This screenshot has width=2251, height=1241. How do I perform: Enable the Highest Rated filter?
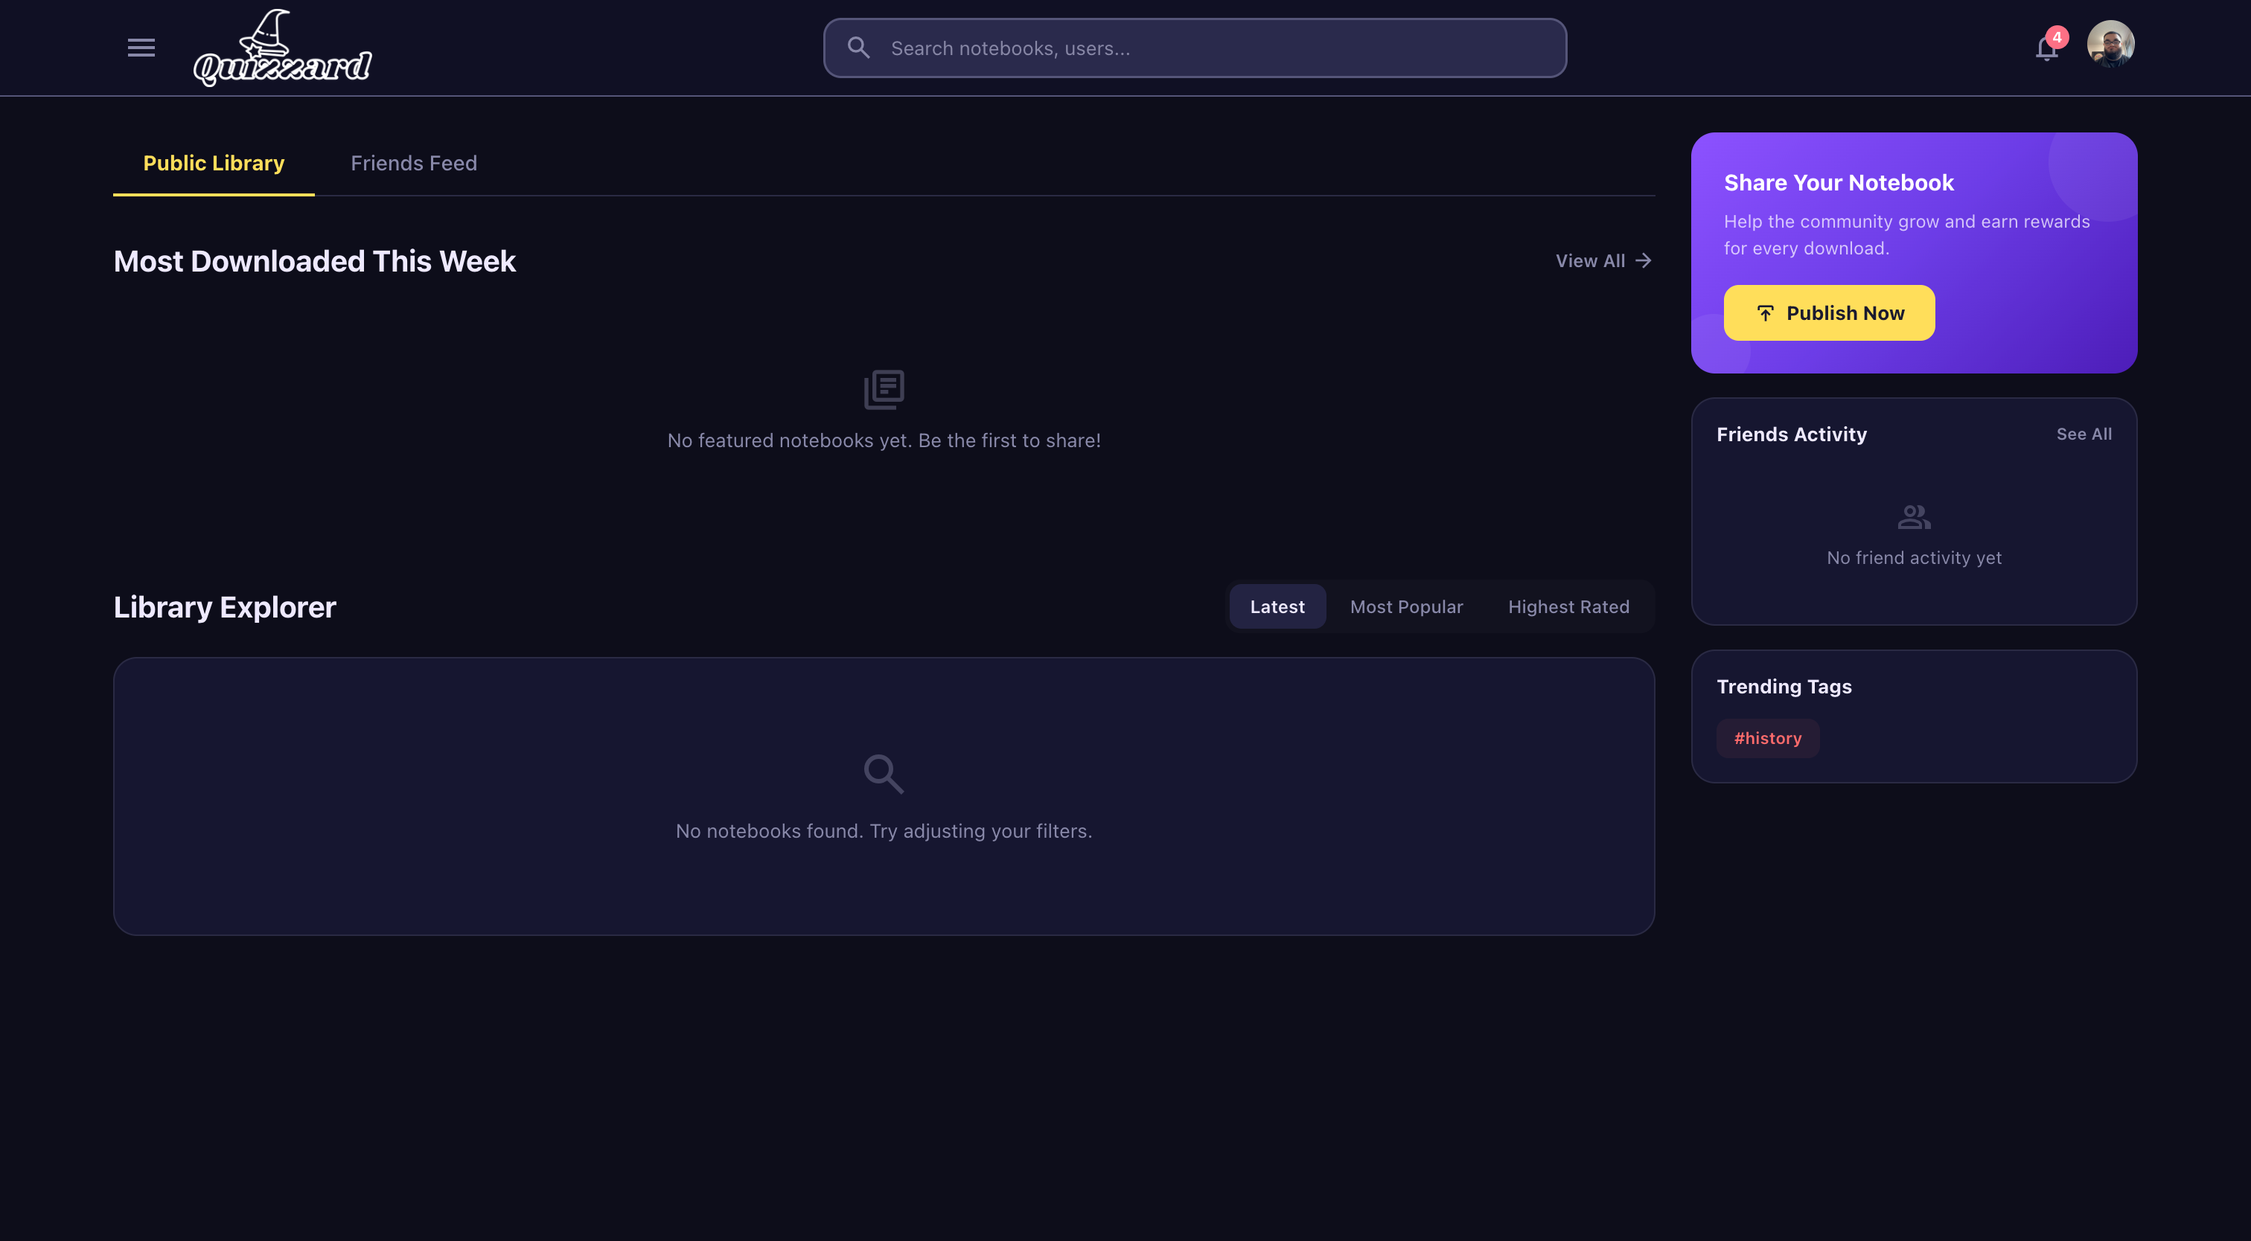point(1568,606)
